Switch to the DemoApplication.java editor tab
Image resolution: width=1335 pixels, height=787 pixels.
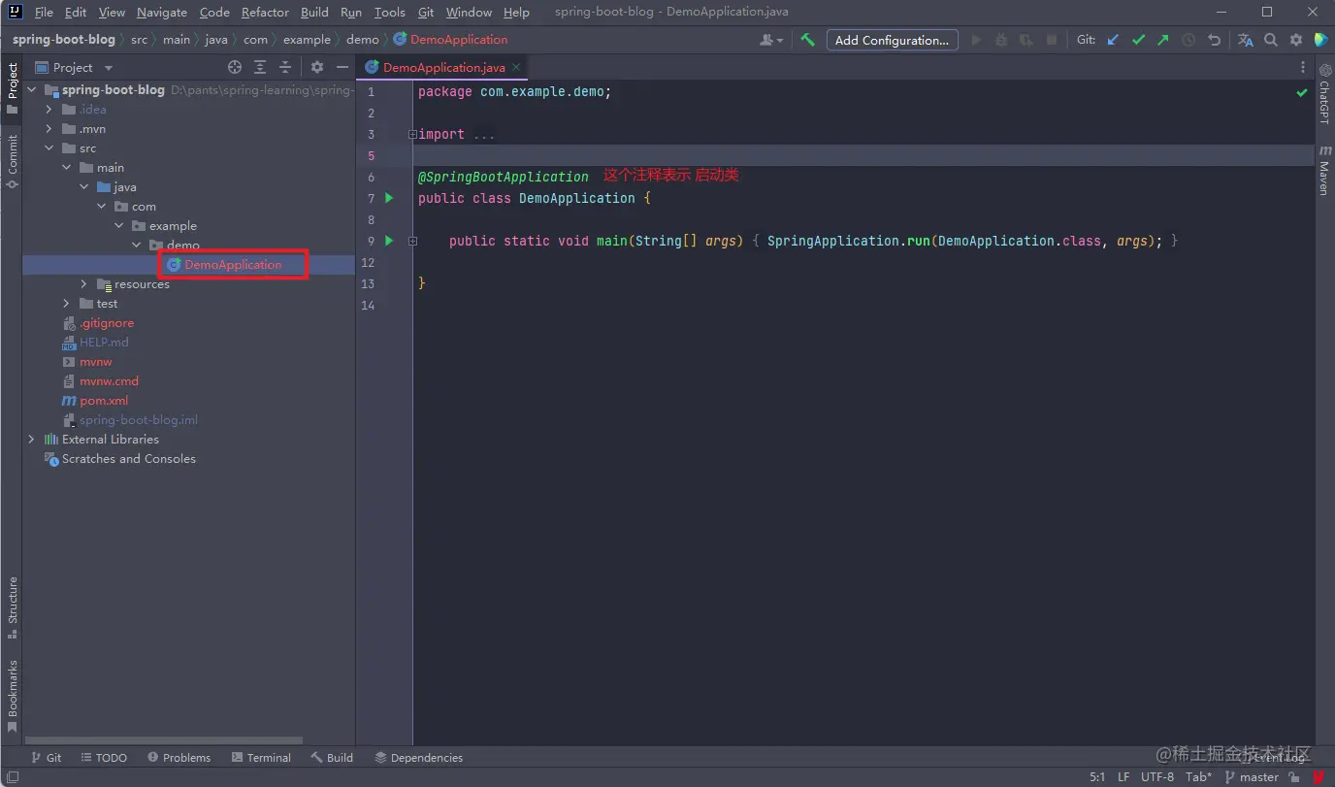443,67
